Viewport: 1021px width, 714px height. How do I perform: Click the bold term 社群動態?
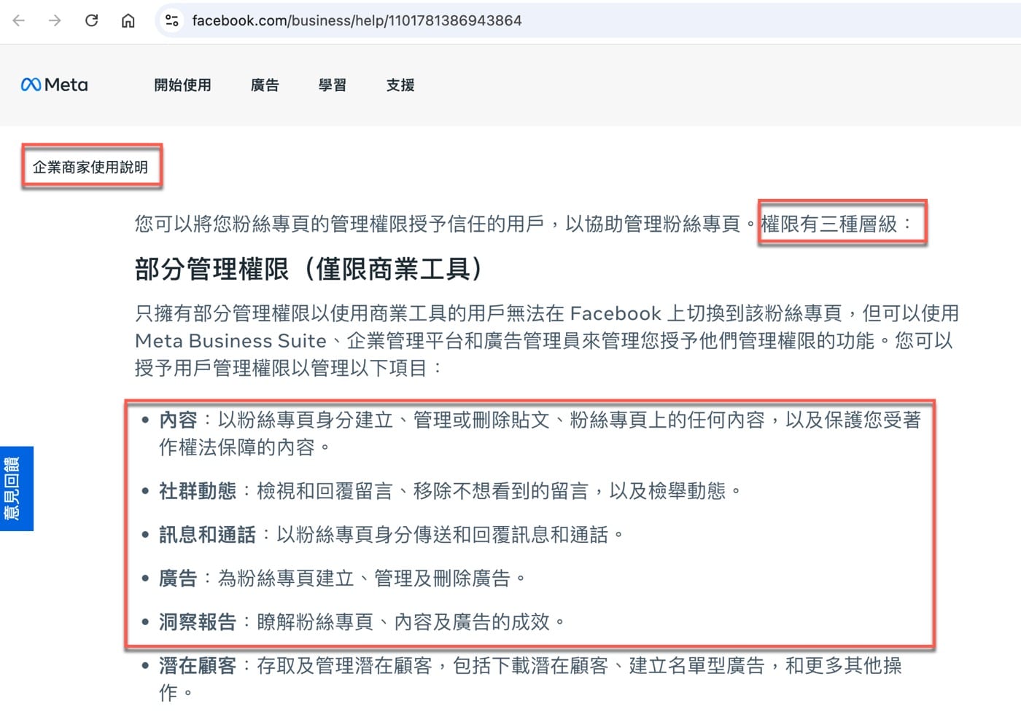(198, 491)
